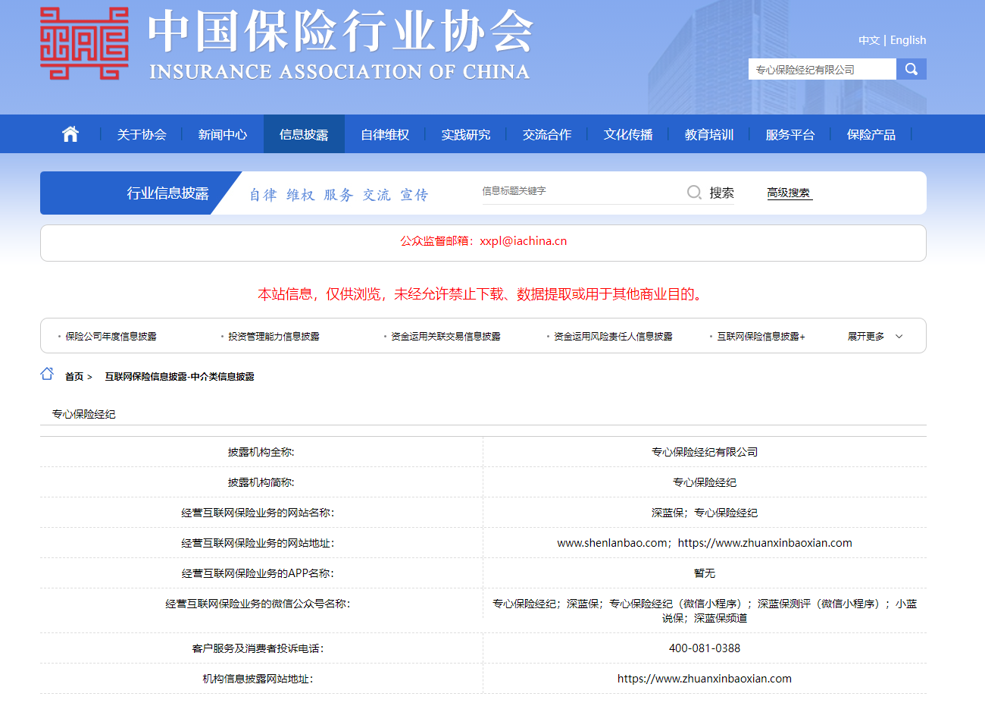Open the 新闻中心 menu item
The width and height of the screenshot is (985, 706).
(222, 133)
